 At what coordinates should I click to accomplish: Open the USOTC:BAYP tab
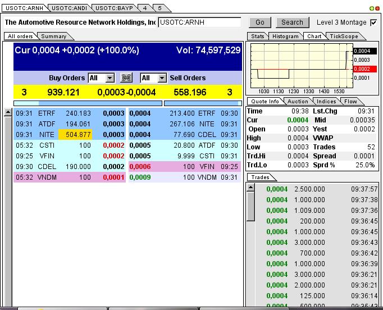point(113,8)
